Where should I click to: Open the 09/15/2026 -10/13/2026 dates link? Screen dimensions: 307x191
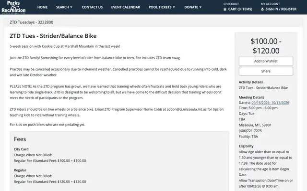pyautogui.click(x=270, y=103)
